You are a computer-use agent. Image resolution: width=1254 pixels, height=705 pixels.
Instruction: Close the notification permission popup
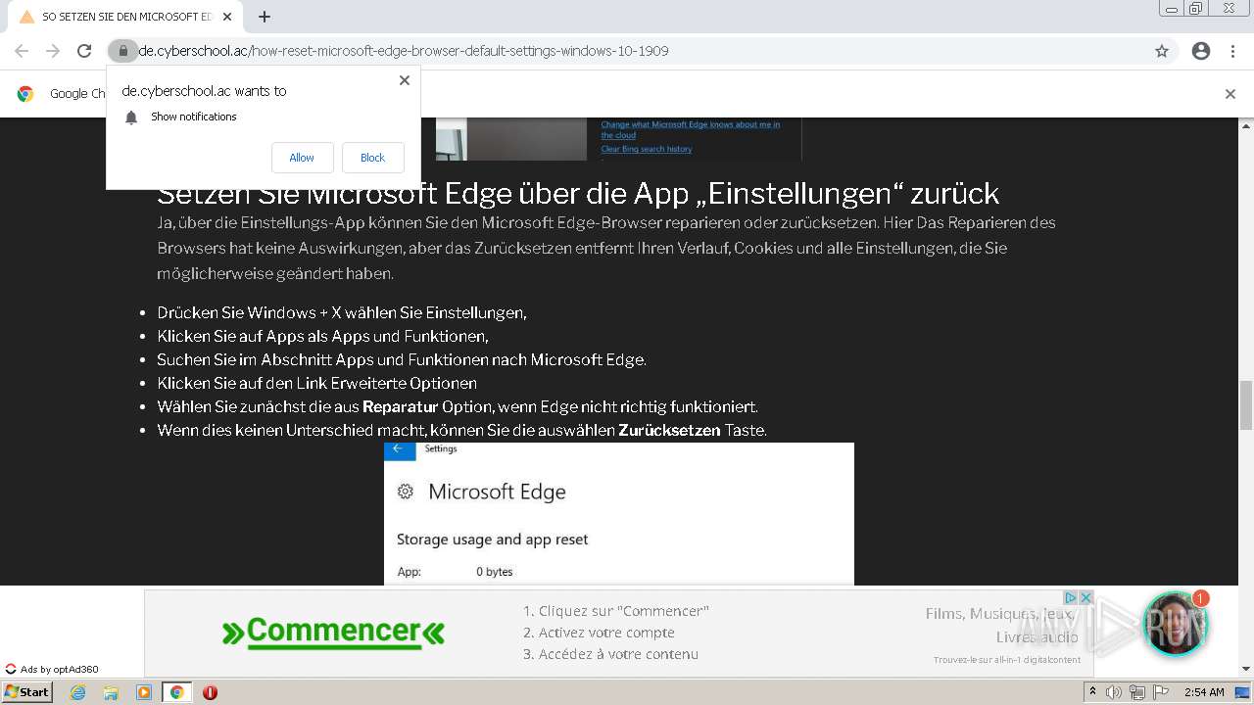pos(405,80)
